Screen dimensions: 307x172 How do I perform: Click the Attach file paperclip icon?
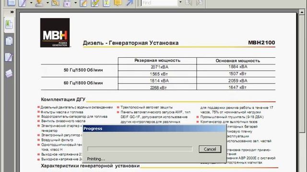point(56,3)
